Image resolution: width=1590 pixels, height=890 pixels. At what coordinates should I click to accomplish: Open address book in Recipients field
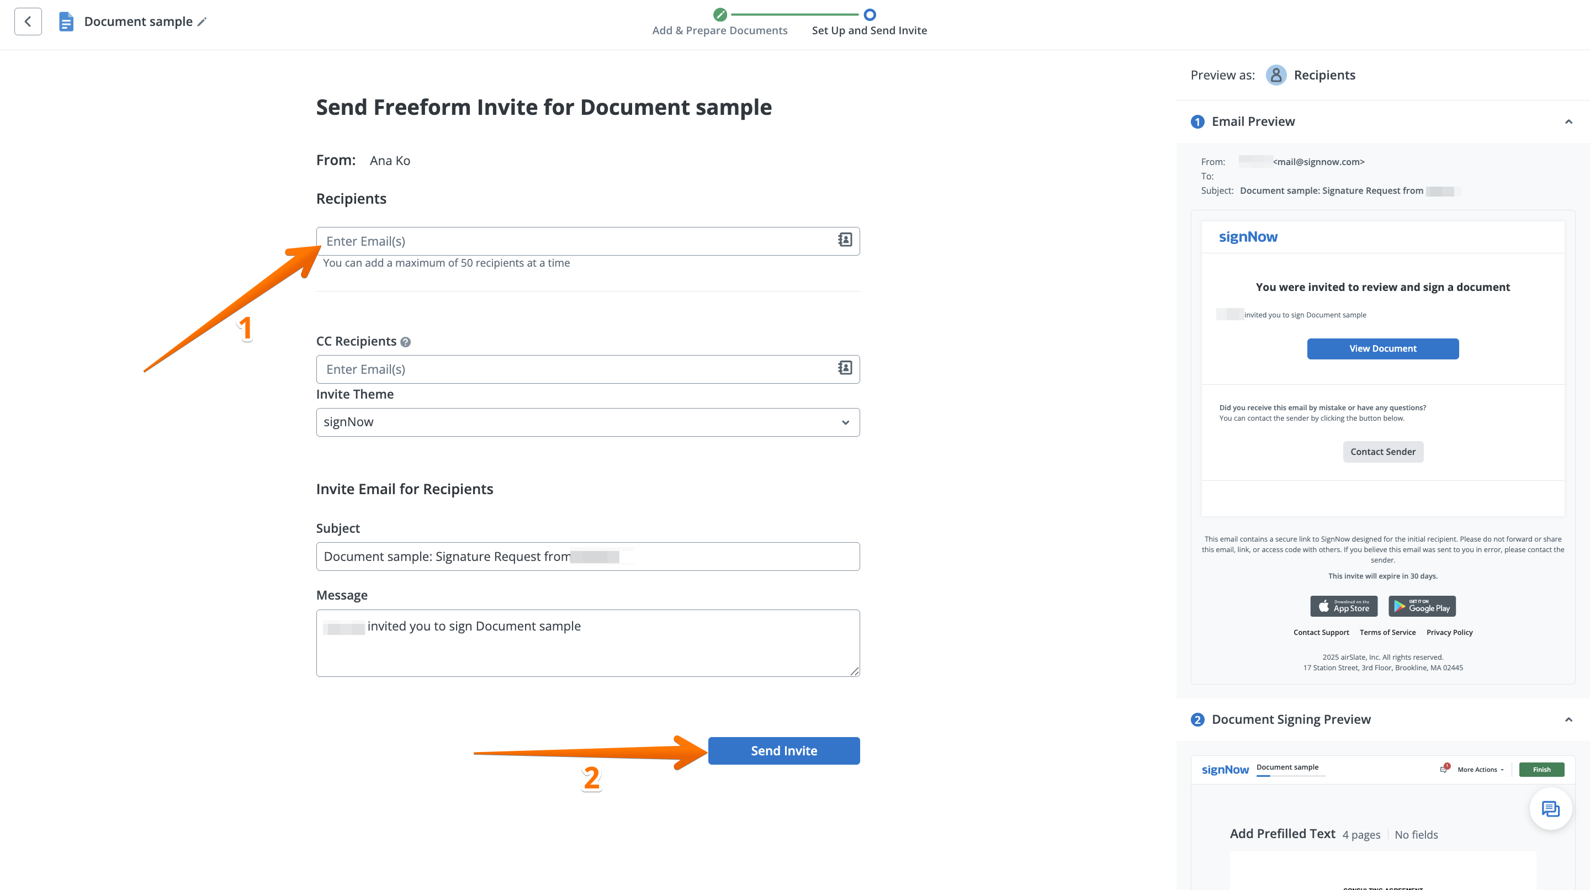[844, 240]
